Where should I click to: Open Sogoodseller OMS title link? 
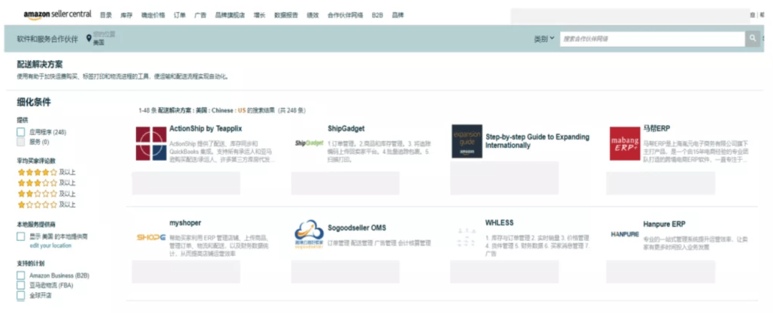point(357,228)
